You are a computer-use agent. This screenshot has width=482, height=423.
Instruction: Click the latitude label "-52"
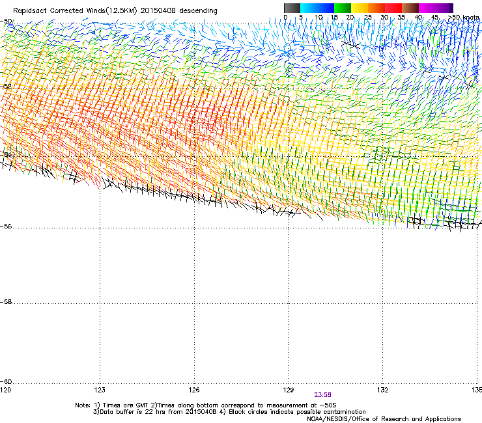pyautogui.click(x=6, y=87)
